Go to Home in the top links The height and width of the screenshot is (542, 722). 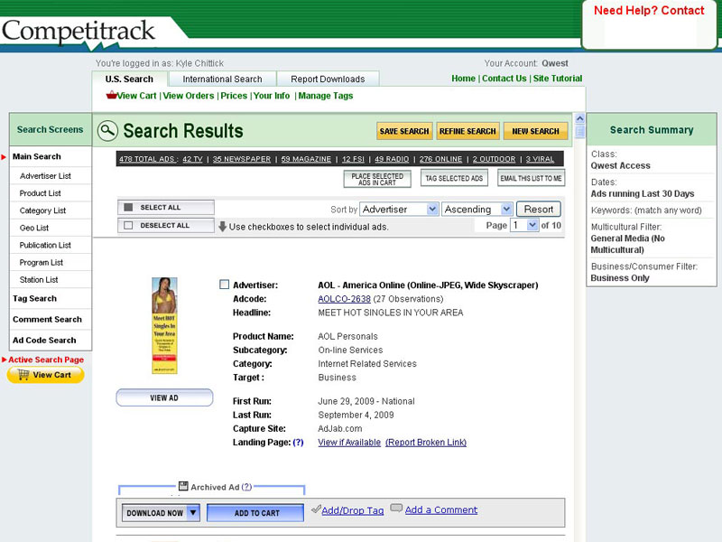click(463, 79)
